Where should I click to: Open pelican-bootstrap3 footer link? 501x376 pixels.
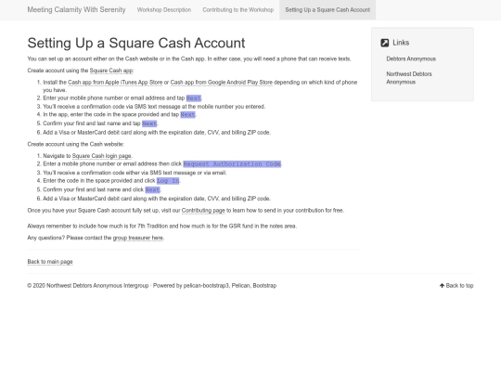(x=206, y=286)
